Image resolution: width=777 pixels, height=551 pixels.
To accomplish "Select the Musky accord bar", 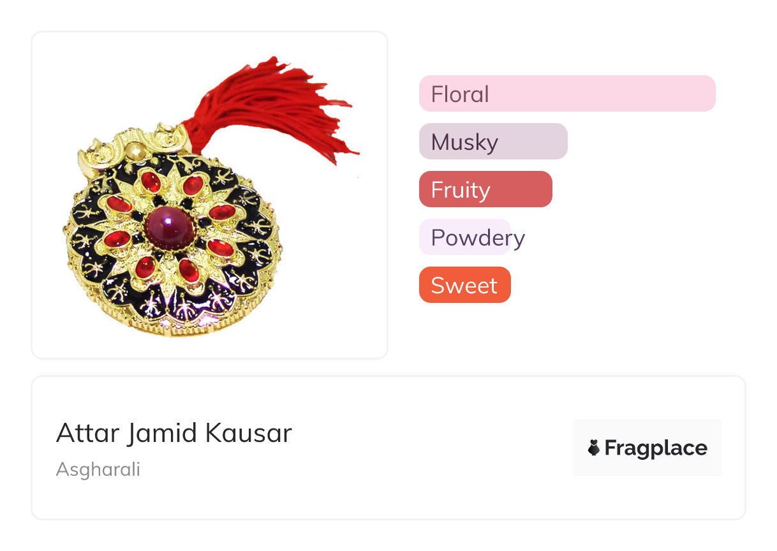I will (492, 142).
